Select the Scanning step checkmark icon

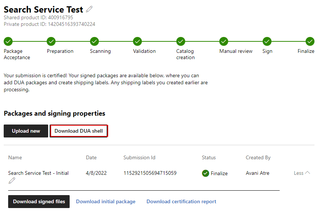click(x=94, y=41)
